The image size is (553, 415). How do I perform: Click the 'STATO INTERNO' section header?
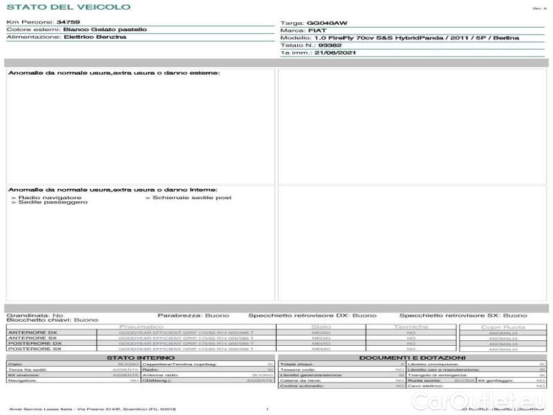[x=140, y=358]
